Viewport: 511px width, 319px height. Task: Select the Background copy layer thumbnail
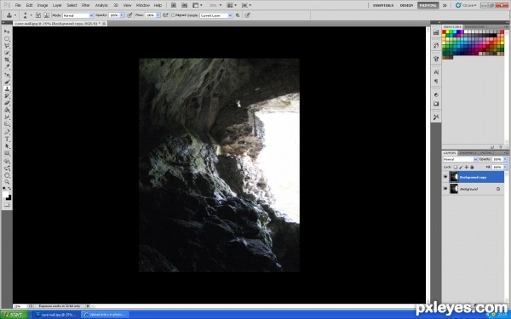[x=454, y=177]
